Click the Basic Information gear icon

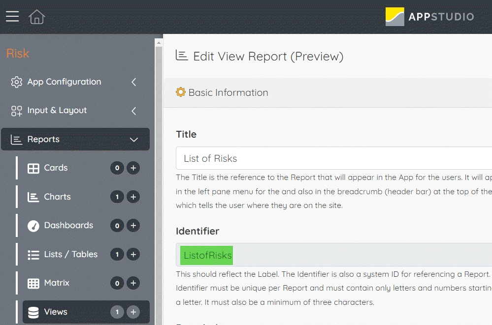point(181,92)
